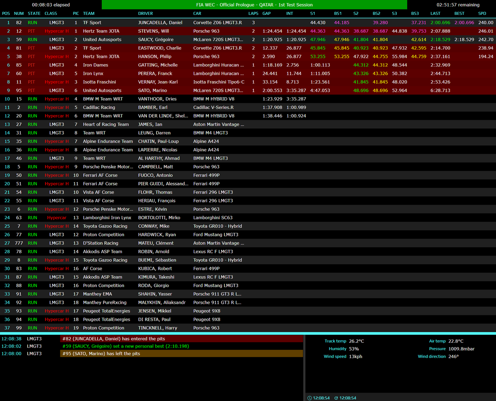Select driver ESTRE, Kévin
496x401 pixels.
152,209
